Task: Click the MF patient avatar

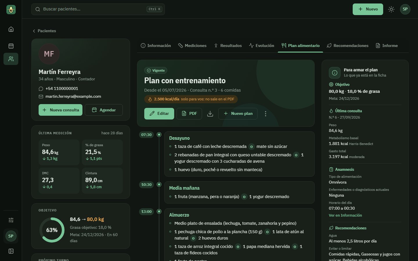Action: [49, 54]
